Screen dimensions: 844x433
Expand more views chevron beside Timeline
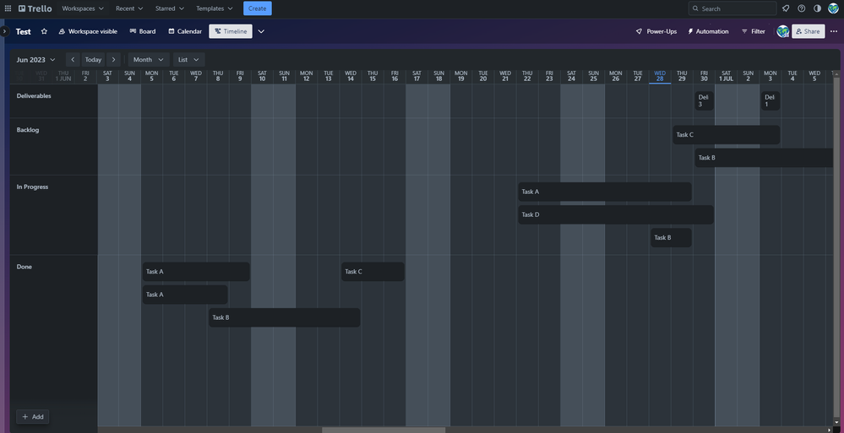(261, 31)
